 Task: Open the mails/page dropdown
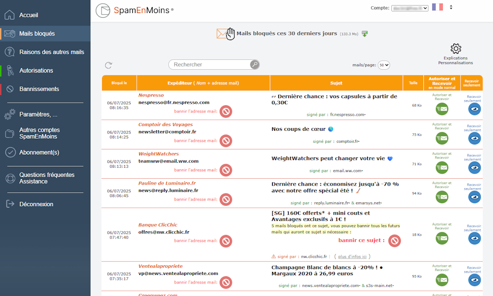(x=384, y=65)
